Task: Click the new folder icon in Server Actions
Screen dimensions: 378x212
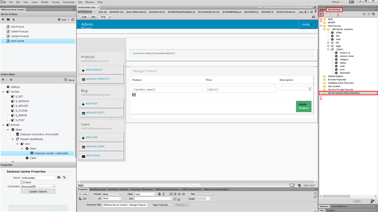Action: click(8, 20)
